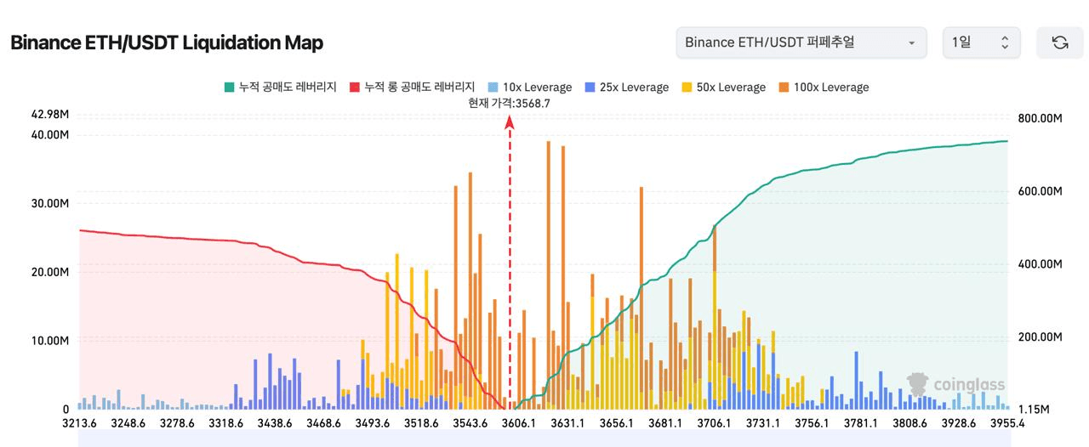Image resolution: width=1089 pixels, height=447 pixels.
Task: Click the 3213.6 price axis label
Action: point(80,422)
